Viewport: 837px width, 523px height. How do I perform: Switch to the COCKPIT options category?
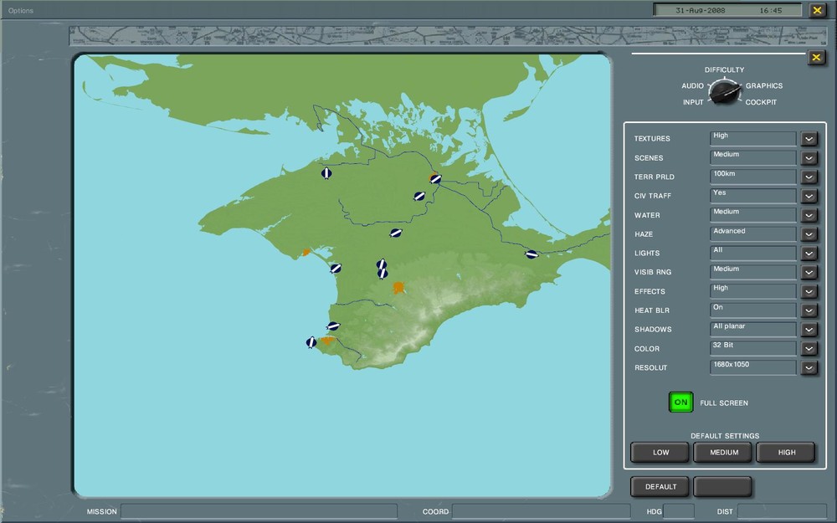(761, 102)
